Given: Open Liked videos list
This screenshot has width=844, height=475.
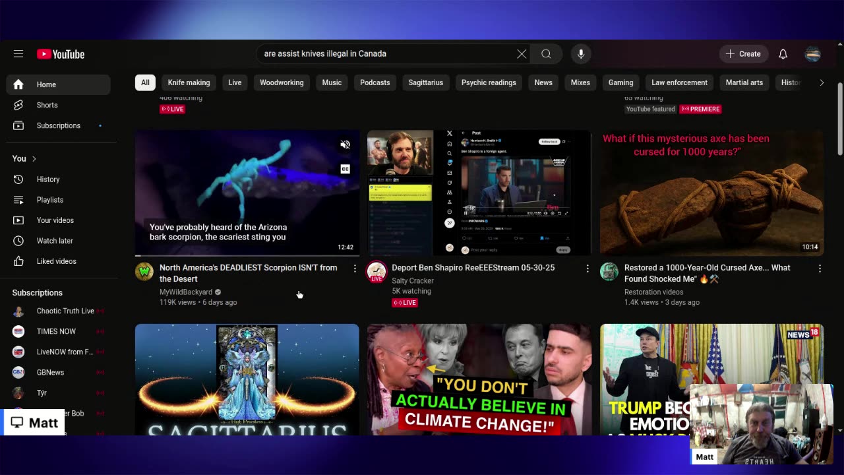Looking at the screenshot, I should point(59,261).
